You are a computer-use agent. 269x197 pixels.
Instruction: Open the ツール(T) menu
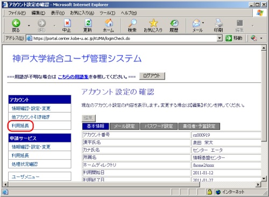(108, 13)
